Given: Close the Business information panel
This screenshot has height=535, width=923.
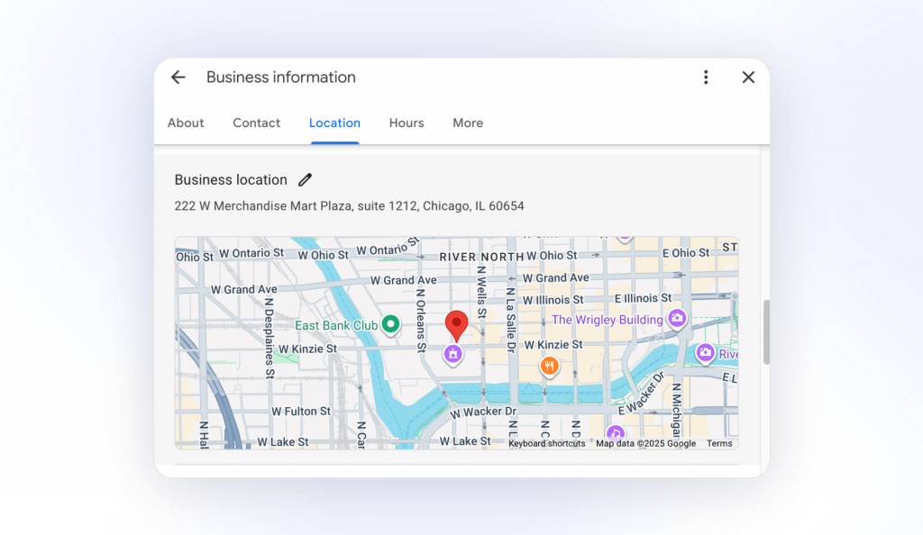Looking at the screenshot, I should [748, 77].
